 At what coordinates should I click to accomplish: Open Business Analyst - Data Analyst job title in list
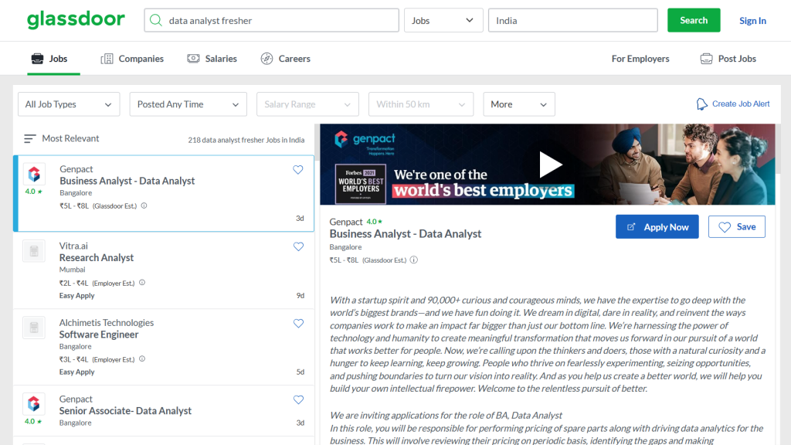(x=127, y=181)
